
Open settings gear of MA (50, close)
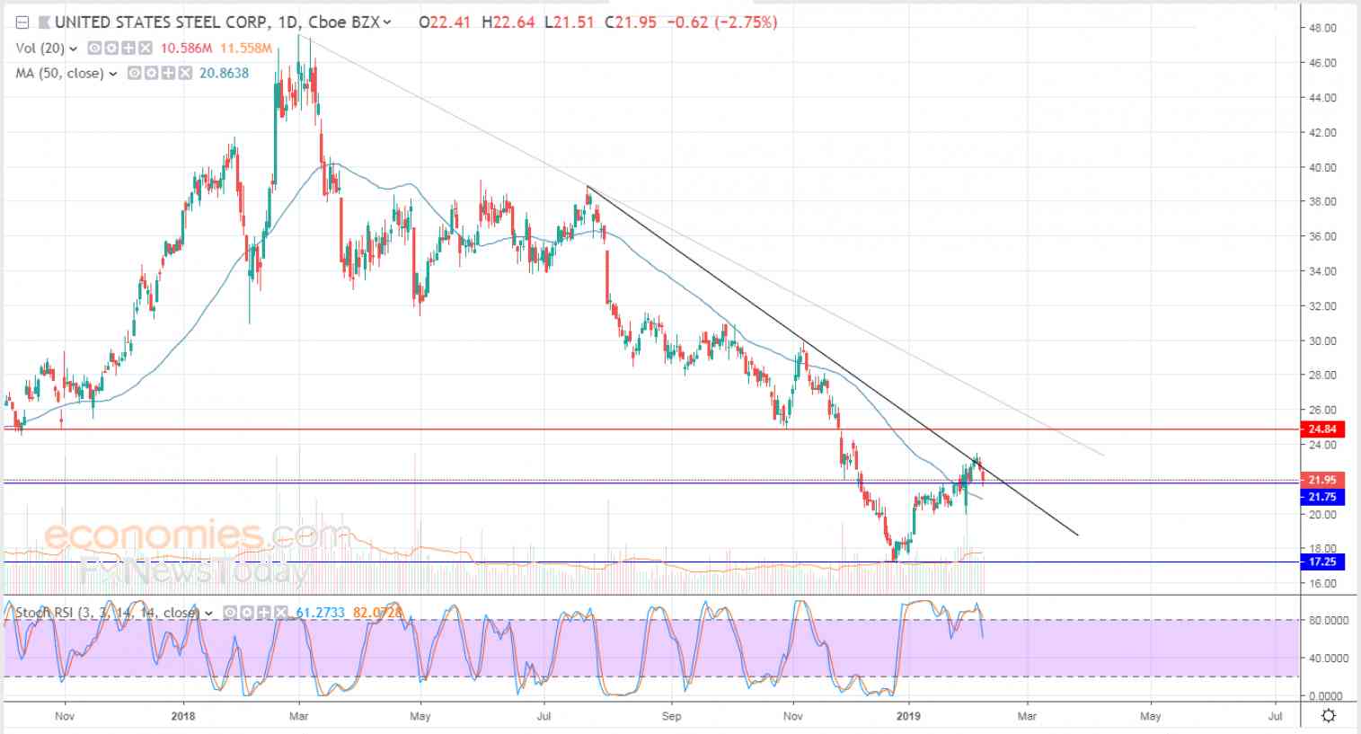click(x=150, y=73)
